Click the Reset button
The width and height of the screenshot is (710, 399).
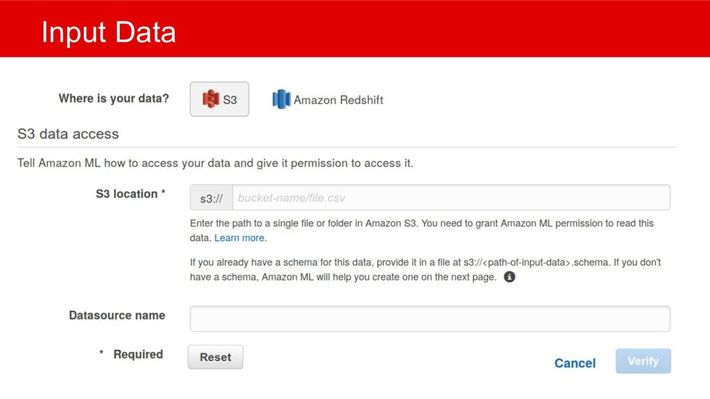click(x=216, y=357)
